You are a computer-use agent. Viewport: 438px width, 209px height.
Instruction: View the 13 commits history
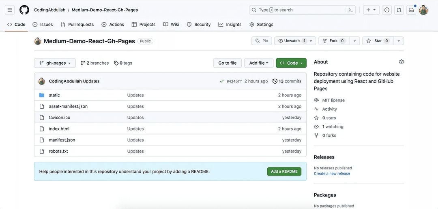tap(287, 81)
